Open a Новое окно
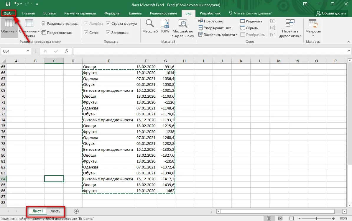This screenshot has width=352, height=221. 211,21
